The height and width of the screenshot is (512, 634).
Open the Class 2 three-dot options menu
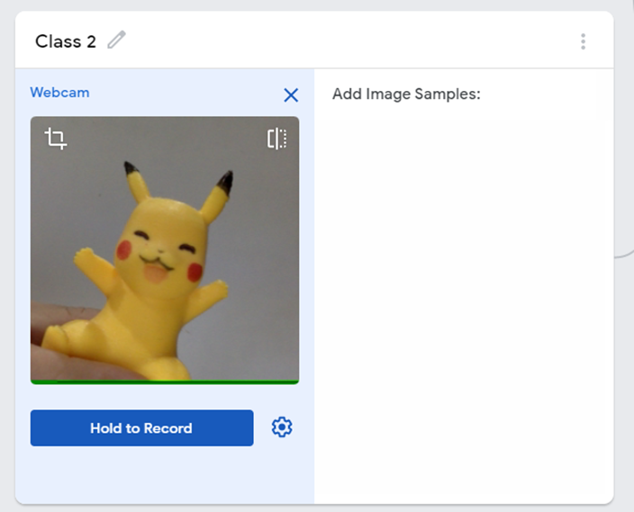[x=583, y=41]
